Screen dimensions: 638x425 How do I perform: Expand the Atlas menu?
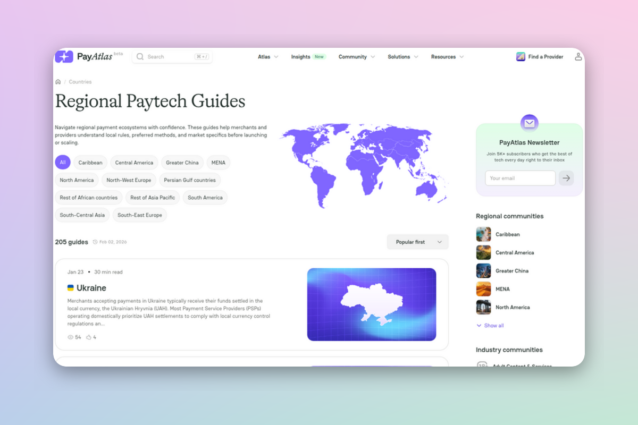click(268, 57)
